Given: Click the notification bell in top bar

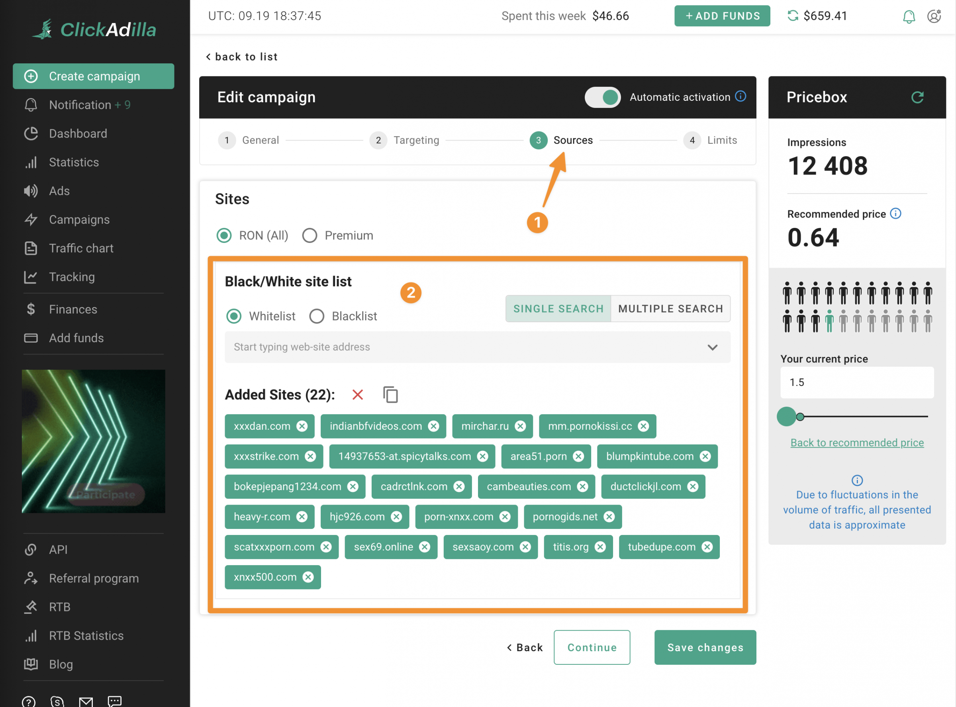Looking at the screenshot, I should click(909, 16).
